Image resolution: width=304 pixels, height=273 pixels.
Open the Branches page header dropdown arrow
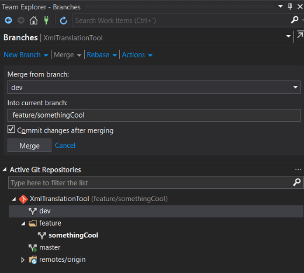(x=288, y=36)
